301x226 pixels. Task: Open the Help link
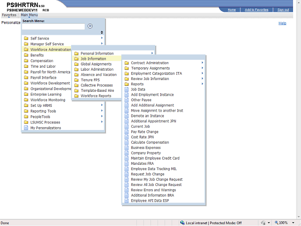[x=282, y=23]
